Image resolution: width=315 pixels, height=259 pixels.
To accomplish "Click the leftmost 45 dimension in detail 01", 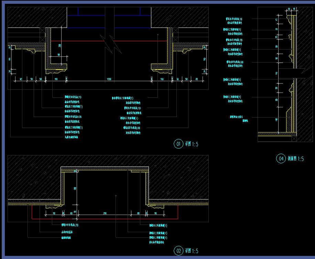I will [x=21, y=79].
